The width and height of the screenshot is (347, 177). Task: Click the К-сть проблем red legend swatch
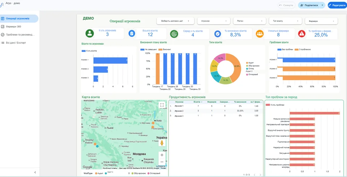pos(268,105)
